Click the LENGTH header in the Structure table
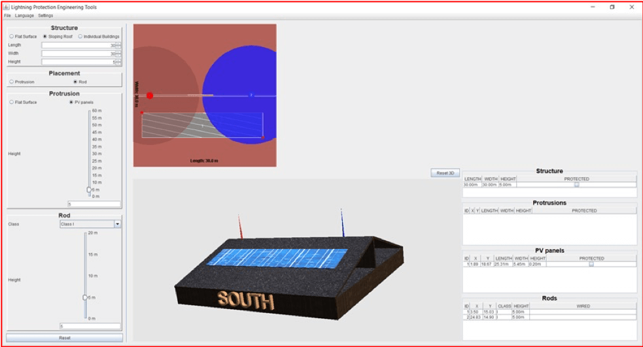The width and height of the screenshot is (643, 347). pyautogui.click(x=472, y=179)
